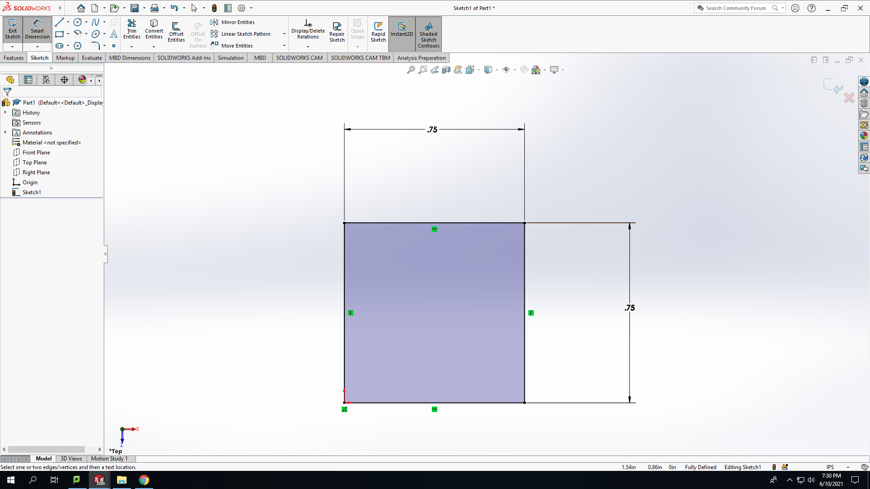Expand the History tree node

5,113
